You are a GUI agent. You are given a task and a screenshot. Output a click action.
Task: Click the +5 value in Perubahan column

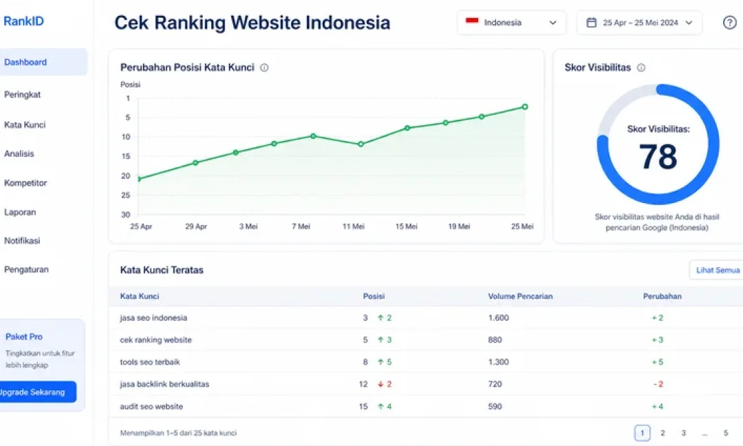coord(658,362)
